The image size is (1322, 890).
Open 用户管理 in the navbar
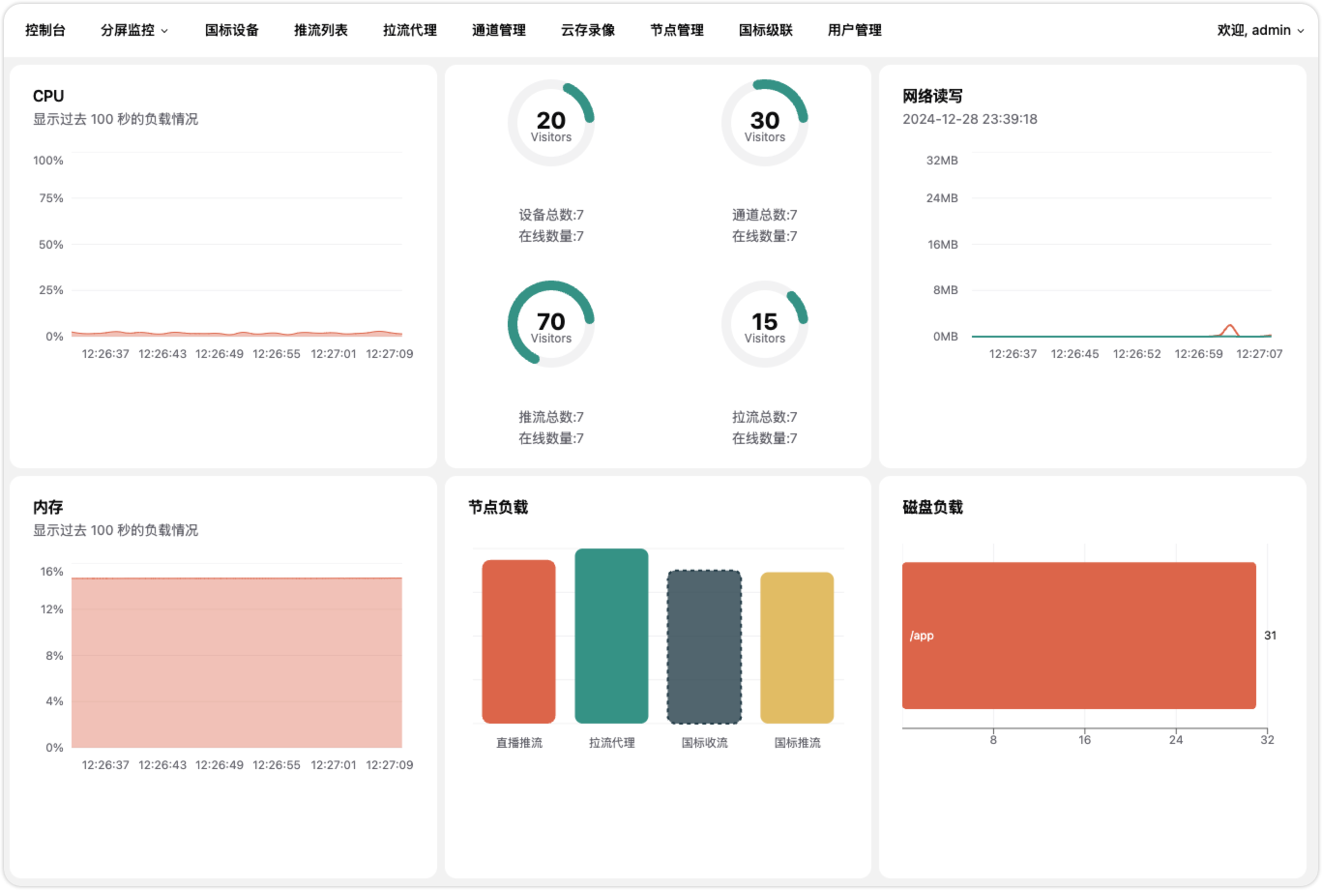click(855, 30)
